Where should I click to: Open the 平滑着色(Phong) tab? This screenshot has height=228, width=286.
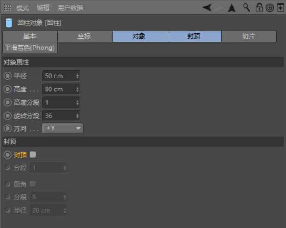[x=30, y=48]
